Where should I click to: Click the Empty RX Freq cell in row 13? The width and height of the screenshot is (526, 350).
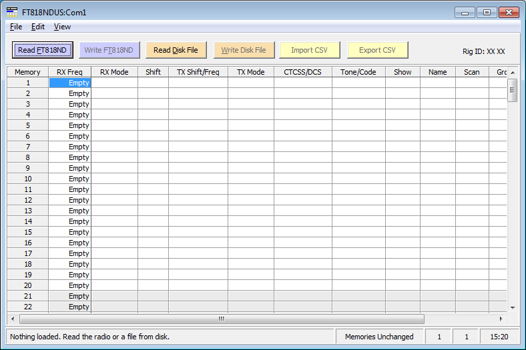70,211
